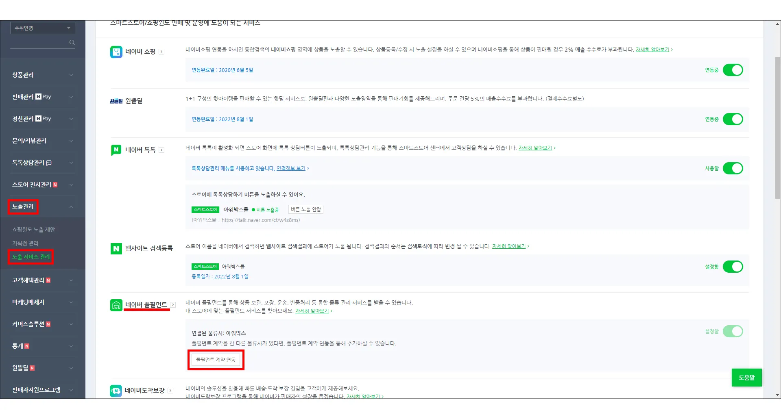Turn off the 원쁠딜 연동중 toggle
The height and width of the screenshot is (419, 781).
click(x=733, y=119)
